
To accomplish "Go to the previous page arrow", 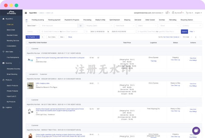I will (x=192, y=37).
